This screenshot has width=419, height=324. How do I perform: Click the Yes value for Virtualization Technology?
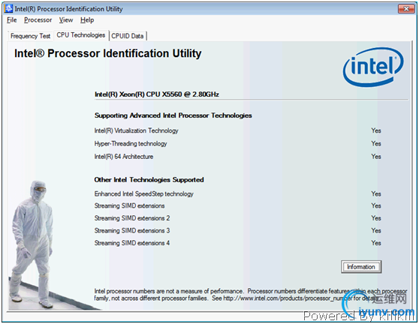tap(376, 130)
